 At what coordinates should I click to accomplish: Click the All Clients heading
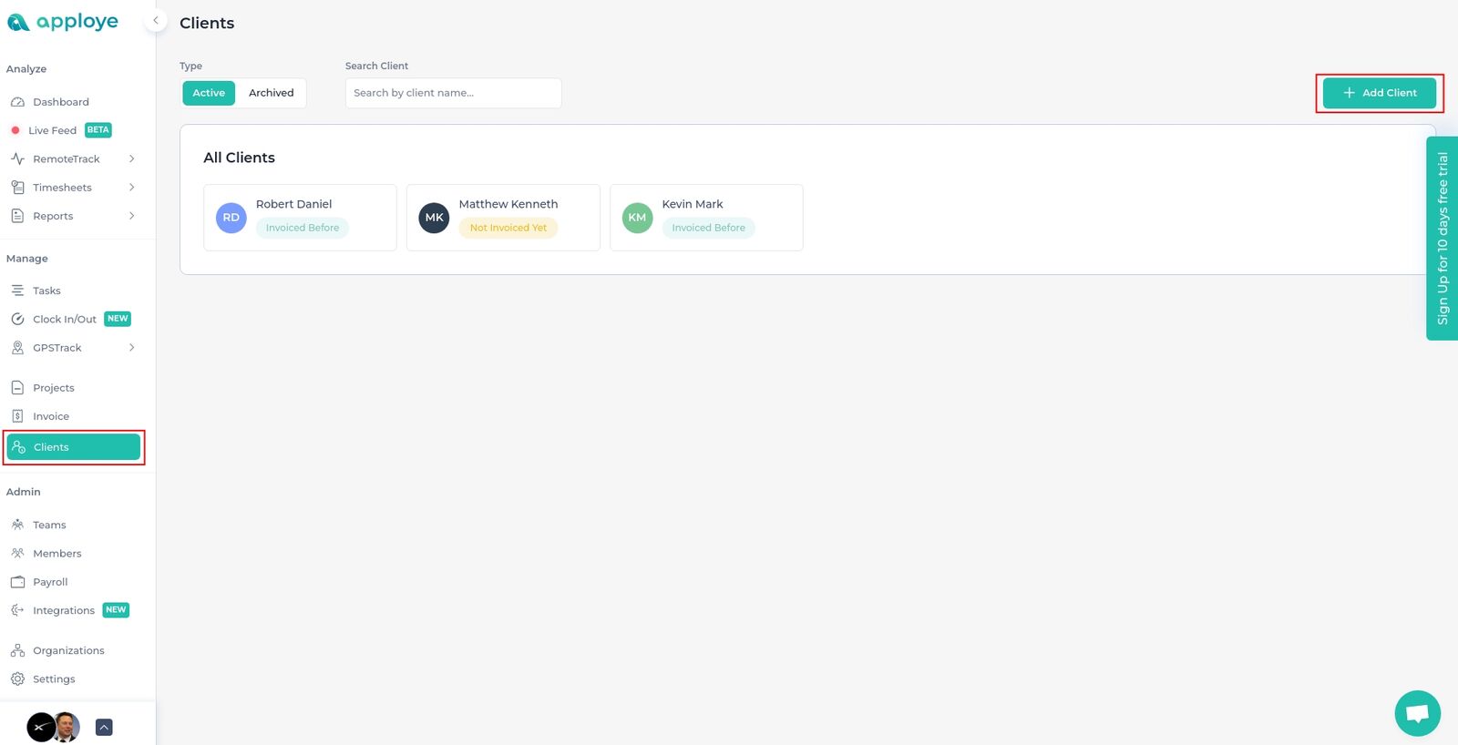pyautogui.click(x=239, y=158)
